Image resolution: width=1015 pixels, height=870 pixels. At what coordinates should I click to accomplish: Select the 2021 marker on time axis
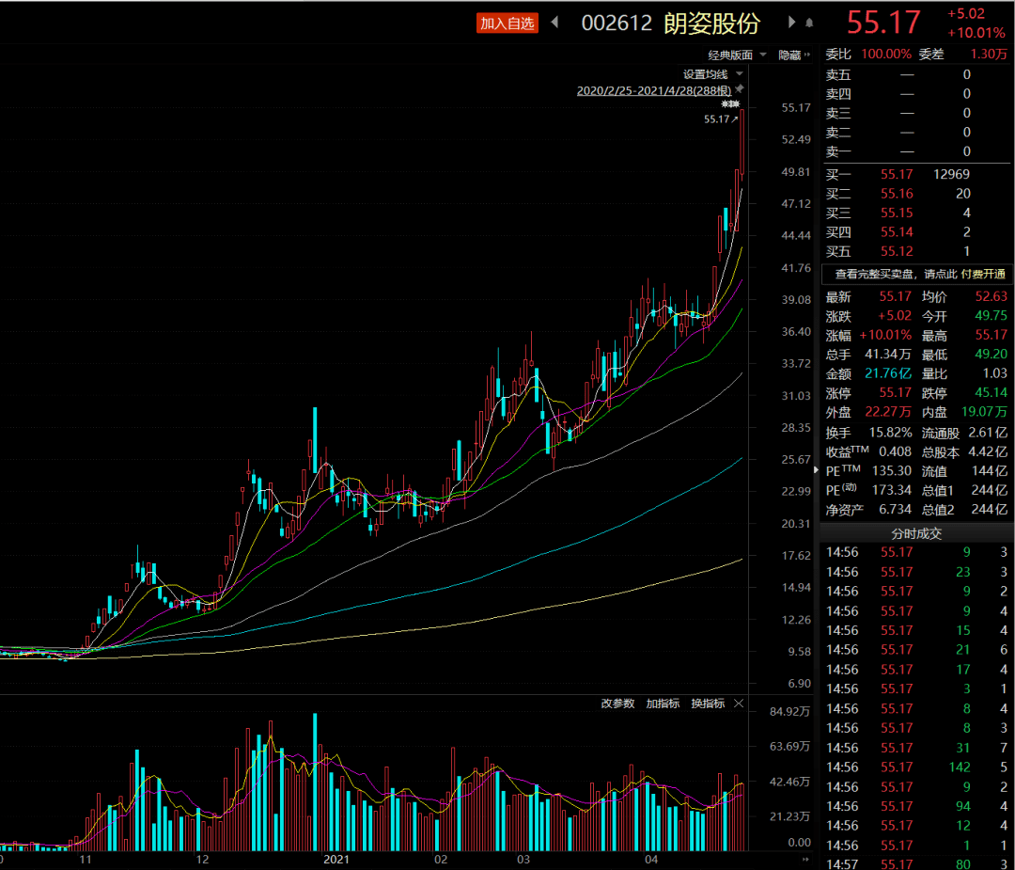point(336,860)
